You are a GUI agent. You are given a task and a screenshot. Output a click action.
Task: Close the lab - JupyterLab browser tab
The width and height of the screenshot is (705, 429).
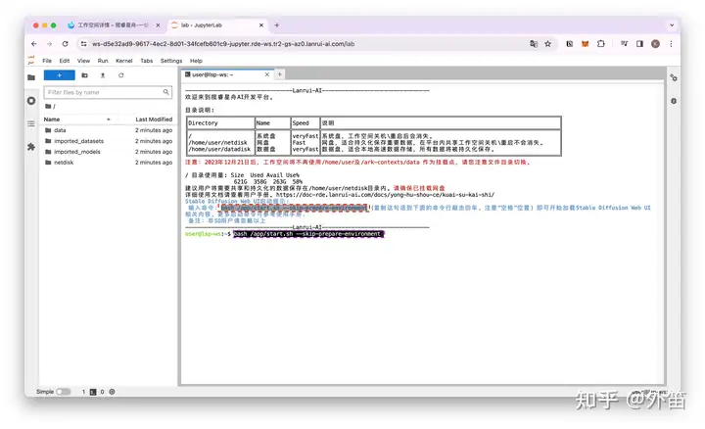pos(261,25)
